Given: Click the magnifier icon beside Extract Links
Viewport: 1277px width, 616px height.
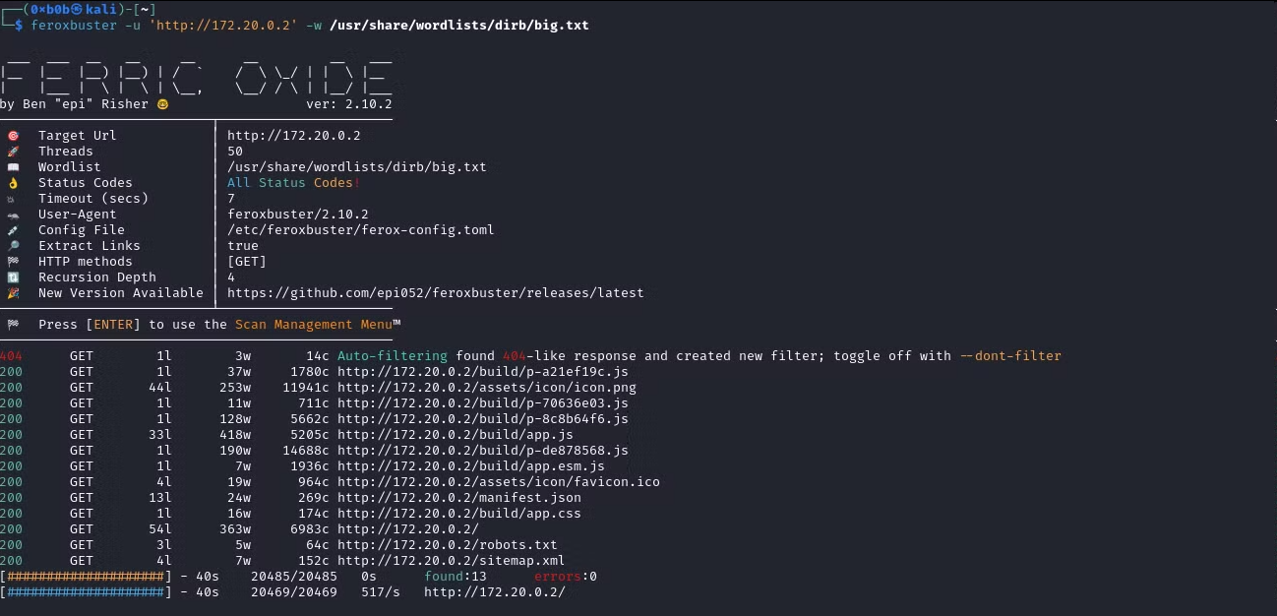Looking at the screenshot, I should click(13, 246).
